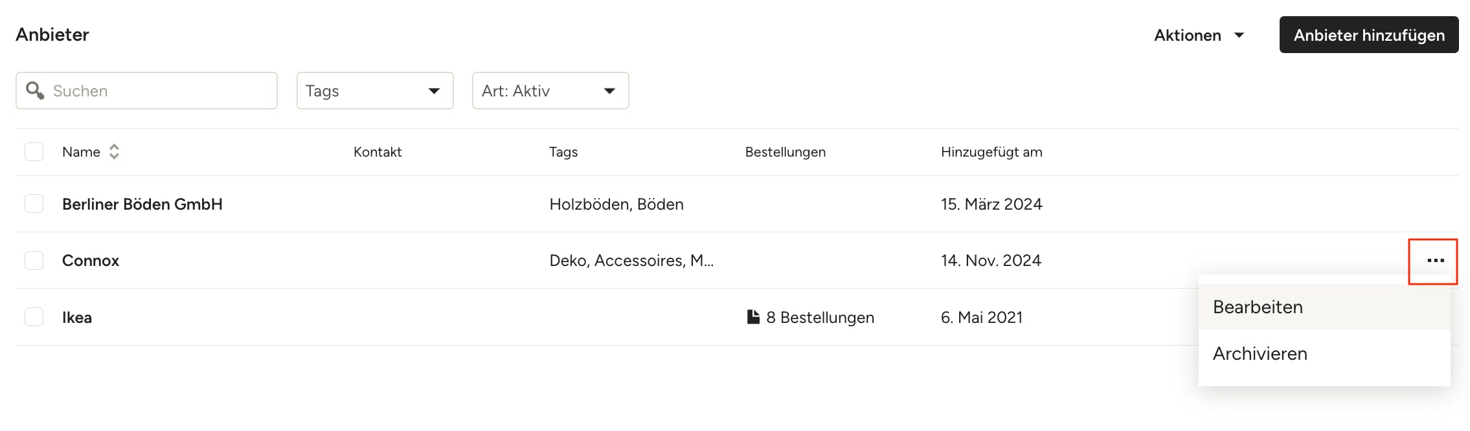Viewport: 1470px width, 431px height.
Task: Check the box for Berliner Böden GmbH
Action: click(x=34, y=204)
